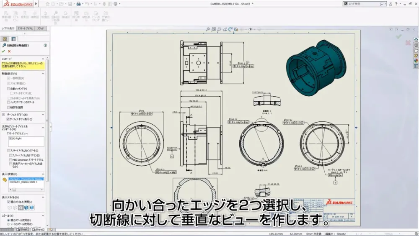
Task: Select the シートのスケール使用 radio button
Action: click(8, 224)
